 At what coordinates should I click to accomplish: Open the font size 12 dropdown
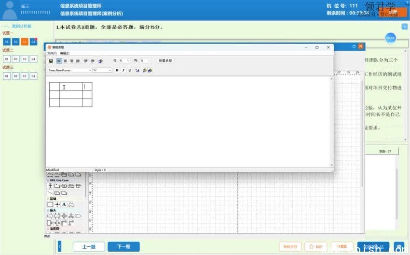[110, 70]
